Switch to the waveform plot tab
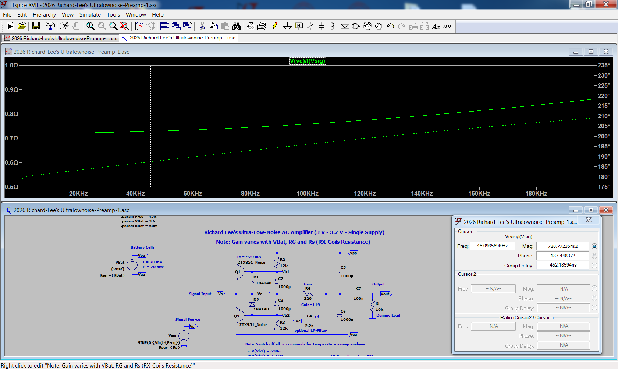Screen dimensions: 618x369 point(61,38)
